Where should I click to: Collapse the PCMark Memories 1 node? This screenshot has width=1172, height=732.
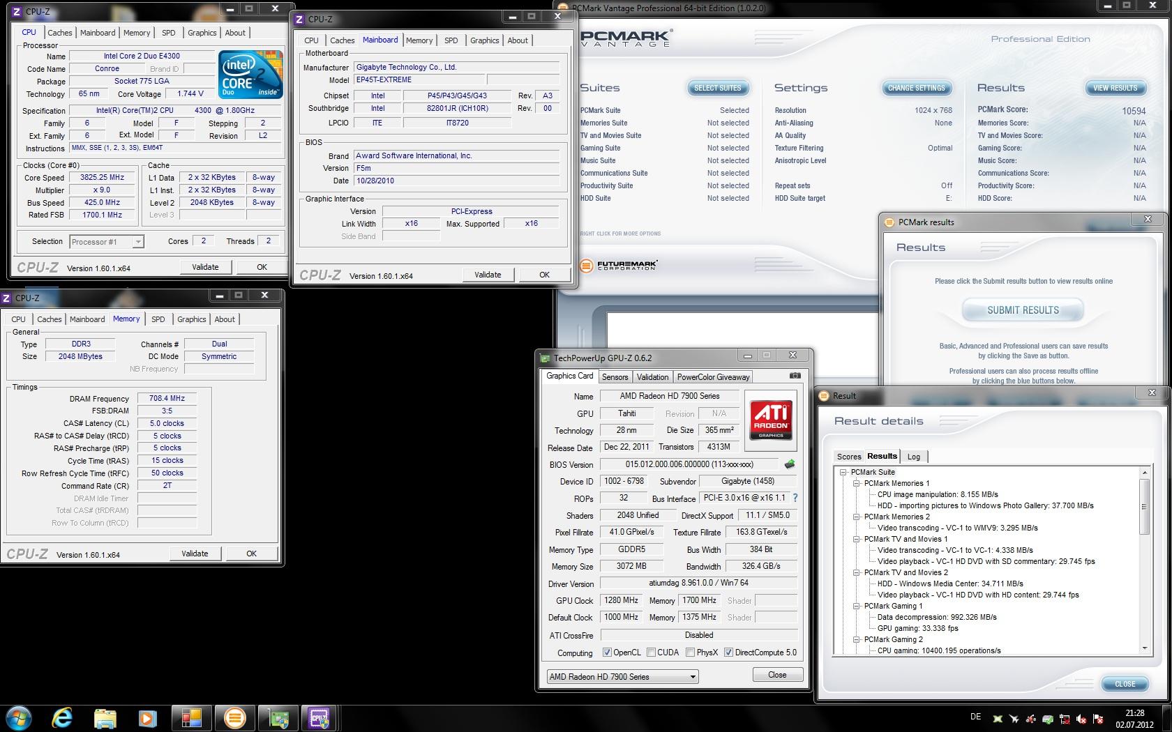pos(856,483)
